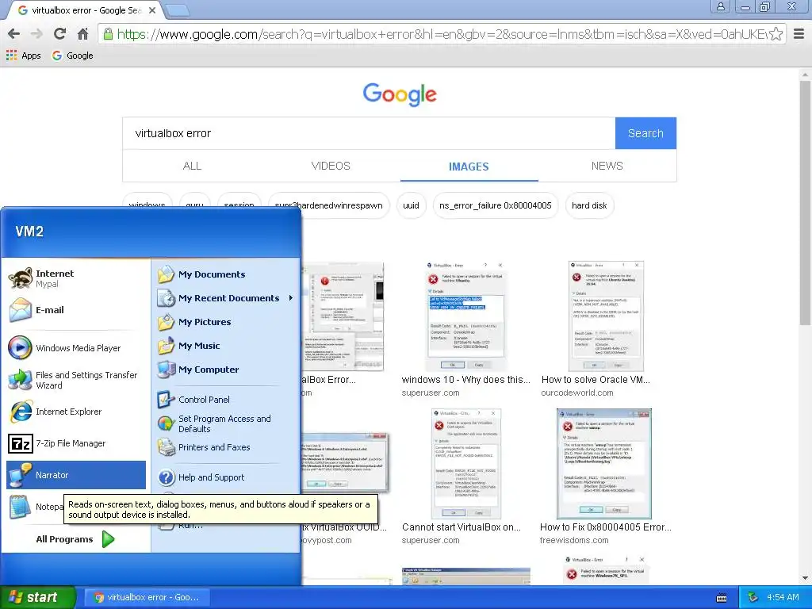Select the ns_error_failure 0x80004005 chip
Viewport: 812px width, 609px height.
tap(496, 205)
